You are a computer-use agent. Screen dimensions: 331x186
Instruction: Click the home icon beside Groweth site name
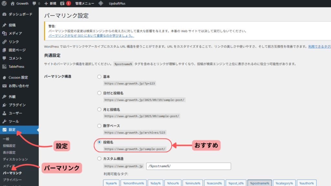[13, 4]
